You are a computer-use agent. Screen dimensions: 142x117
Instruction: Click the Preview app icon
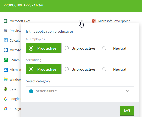pos(6,31)
